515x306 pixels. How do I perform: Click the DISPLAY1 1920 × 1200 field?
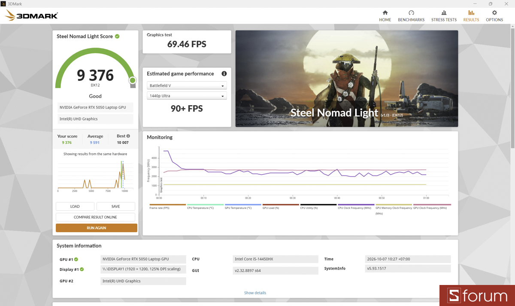coord(143,270)
